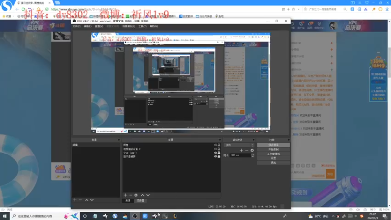Open transition properties gear icon

tap(252, 150)
